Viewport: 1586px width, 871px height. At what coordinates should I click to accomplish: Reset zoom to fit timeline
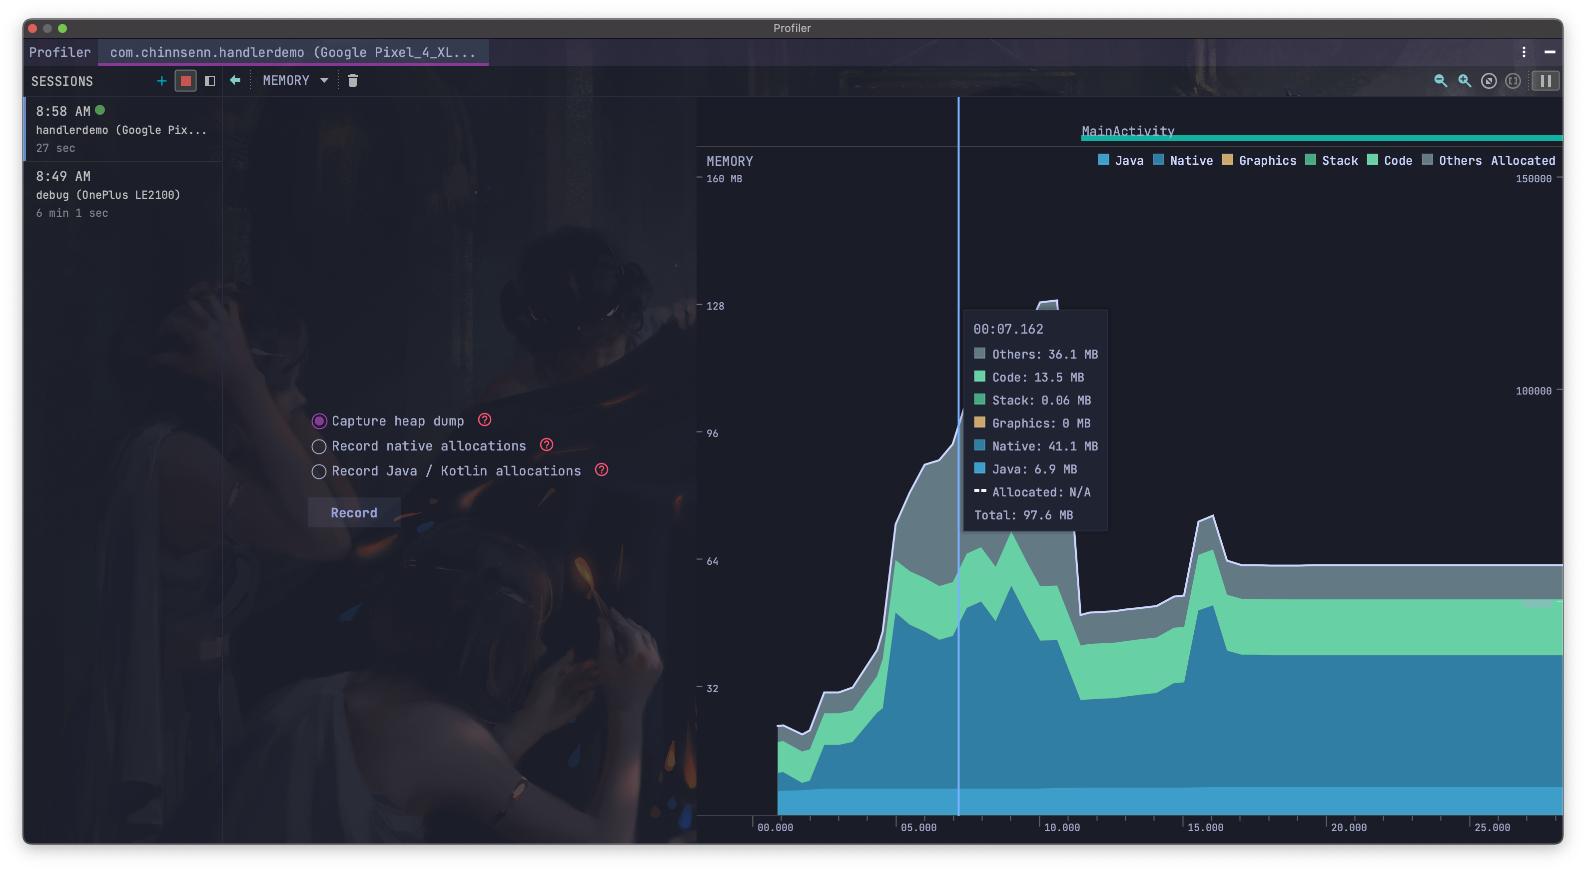1489,80
